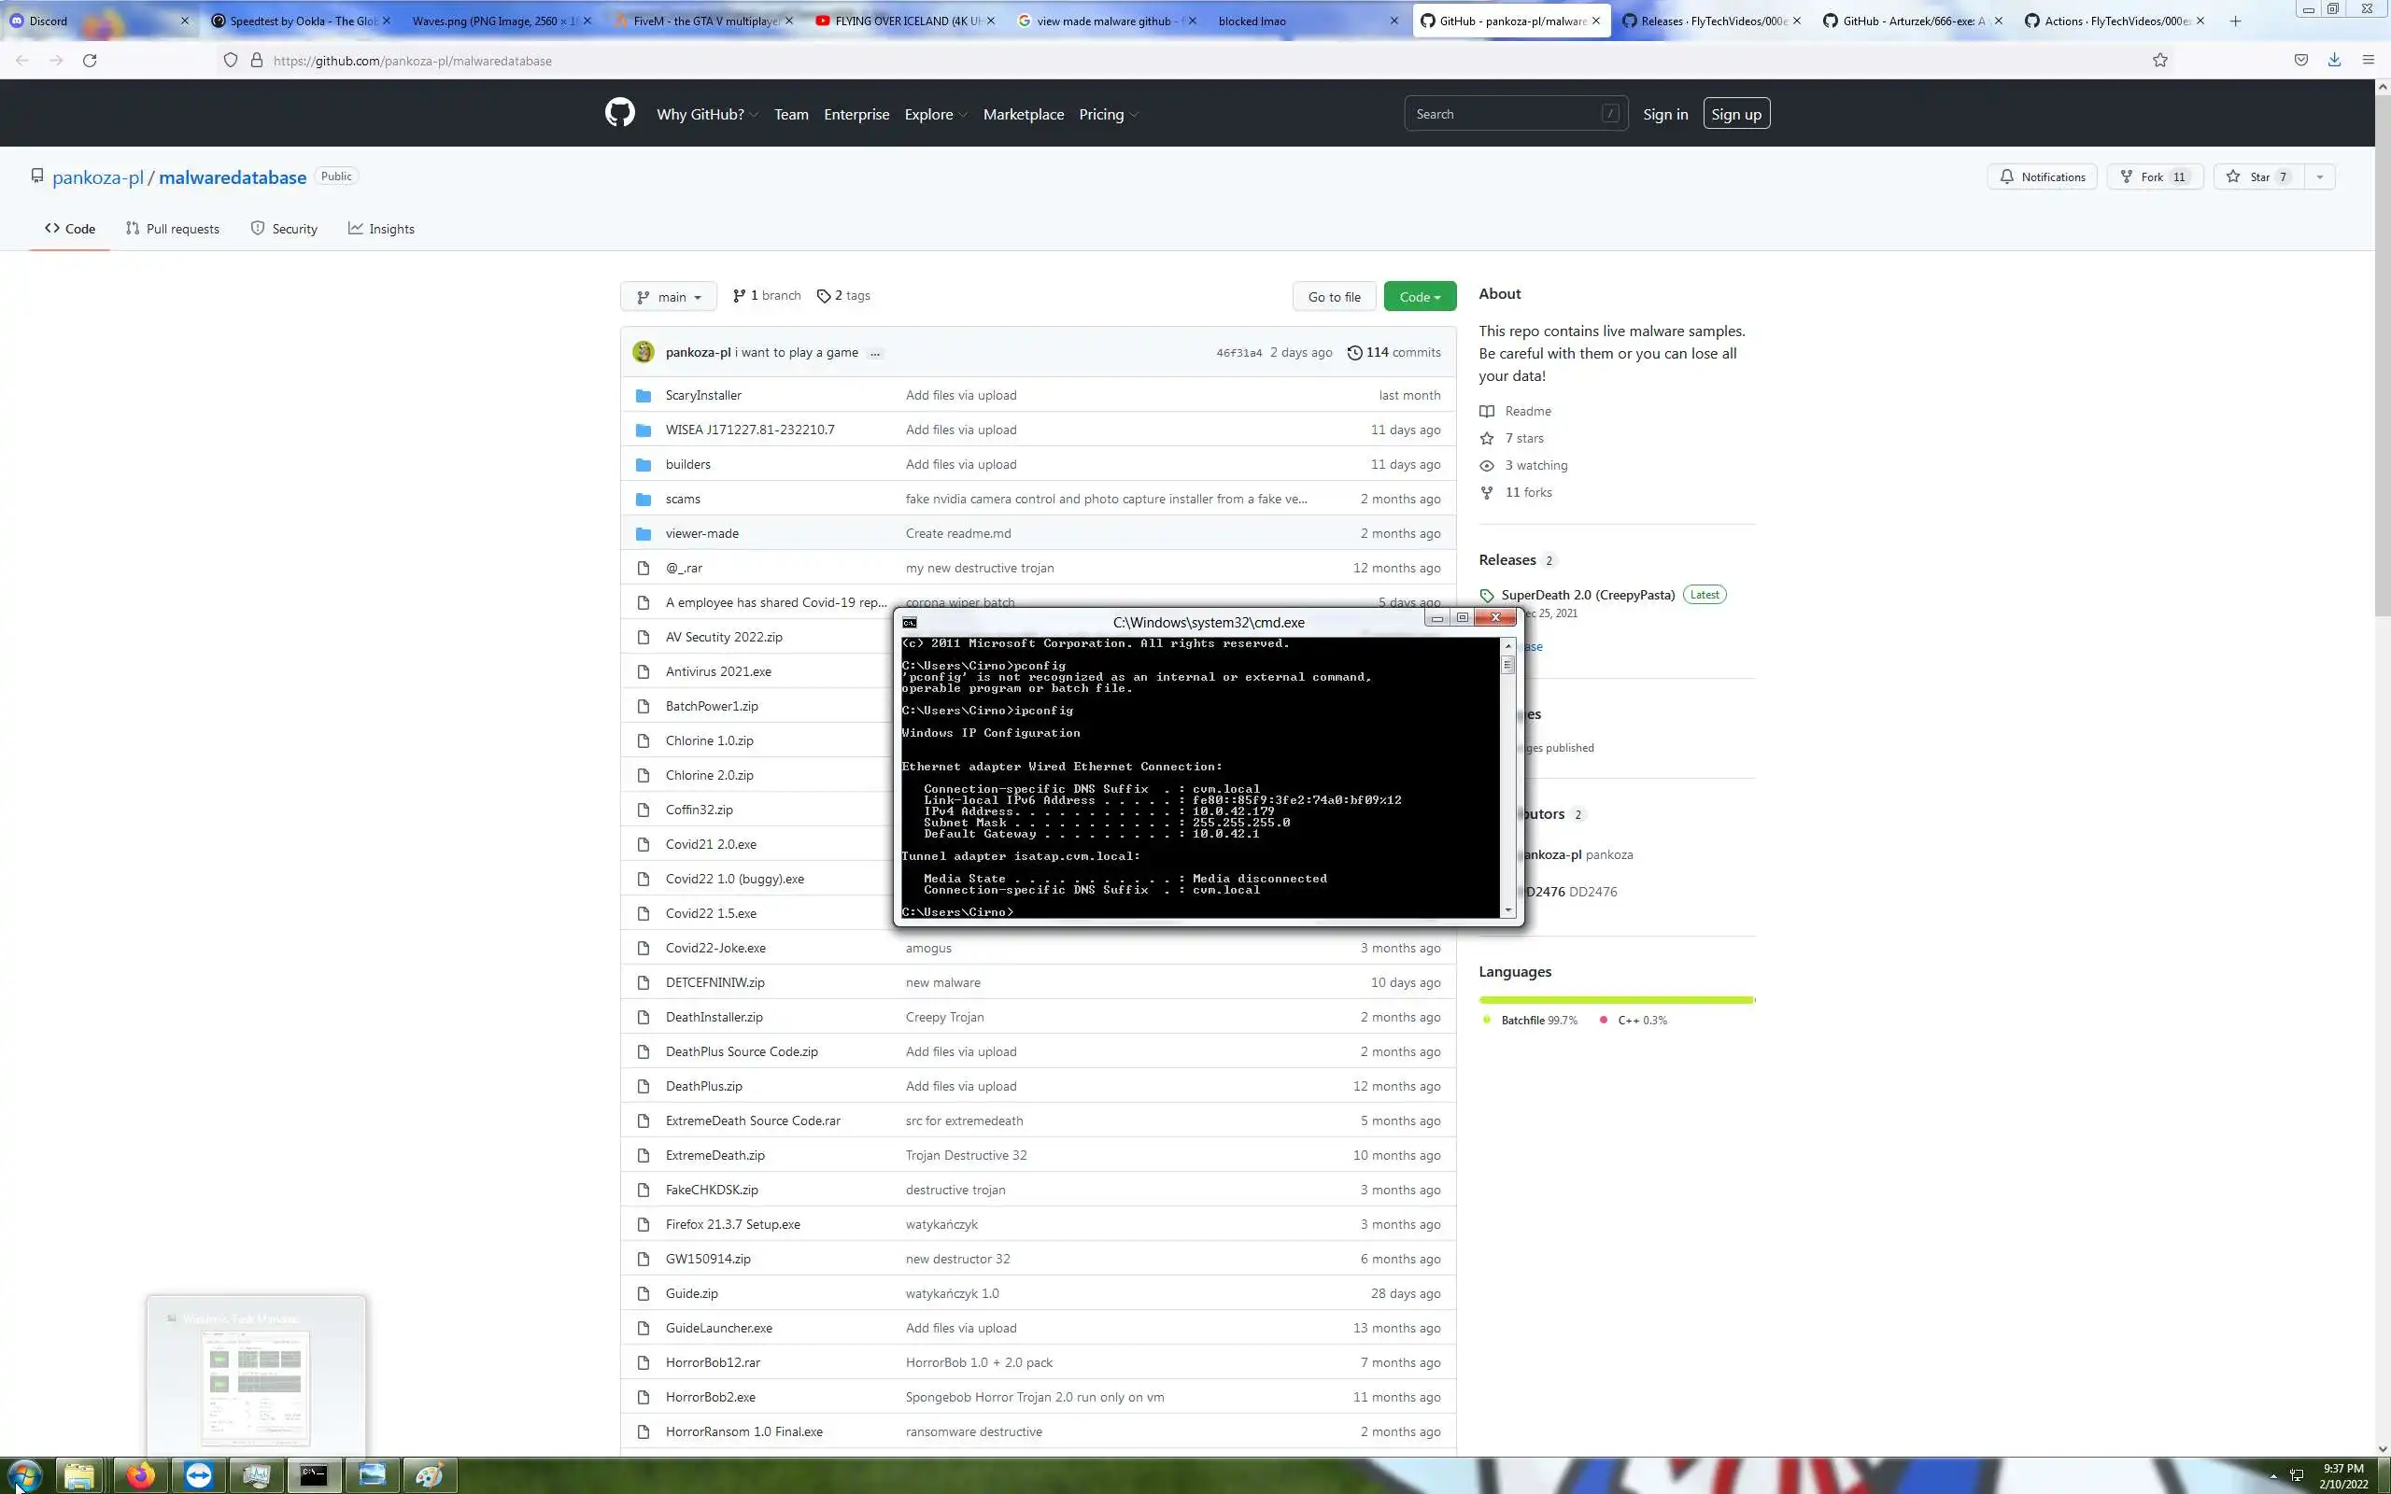The image size is (2391, 1494).
Task: Click the Notifications bell button
Action: 2042,176
